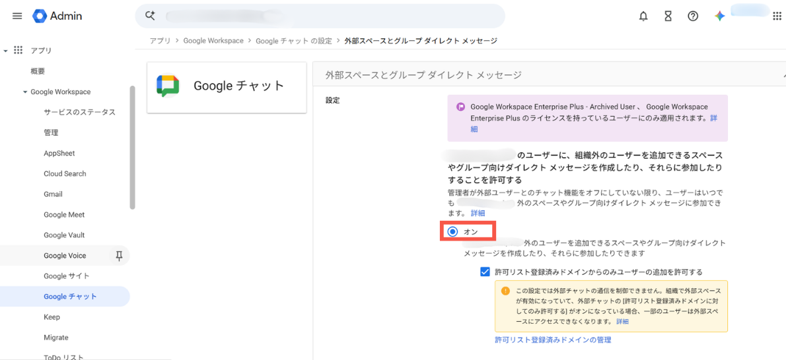Open the help question mark icon
The image size is (786, 360).
(x=693, y=16)
